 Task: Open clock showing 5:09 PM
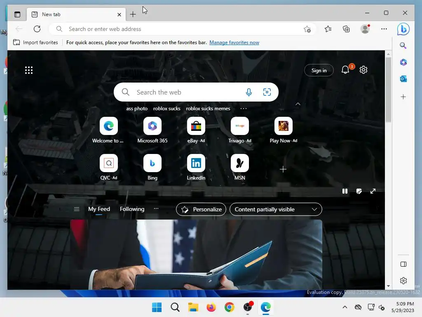coord(403,307)
